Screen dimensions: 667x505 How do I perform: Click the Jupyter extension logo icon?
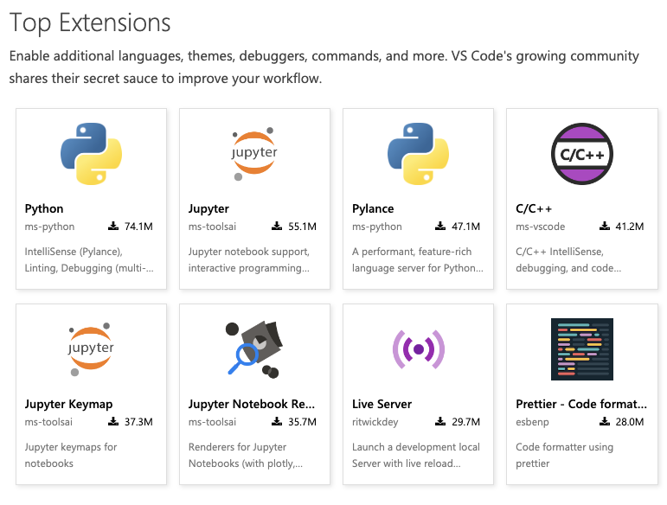(x=254, y=154)
